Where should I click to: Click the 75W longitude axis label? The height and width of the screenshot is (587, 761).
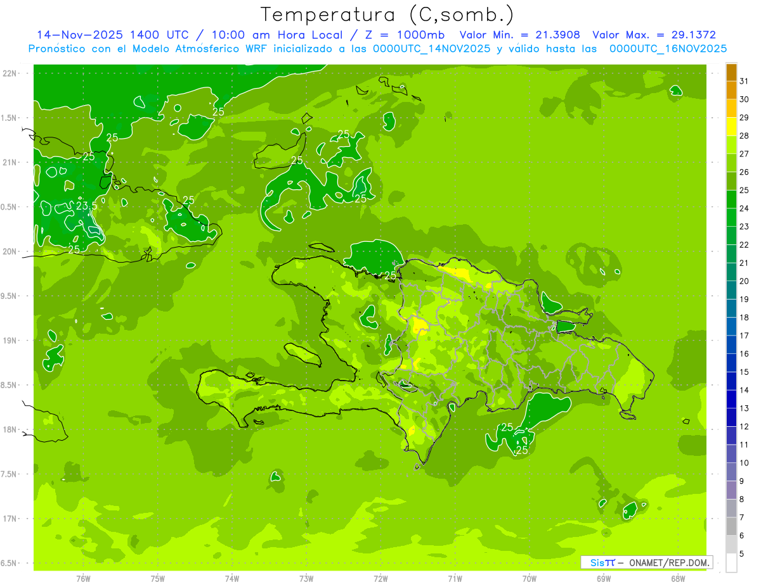click(x=158, y=578)
